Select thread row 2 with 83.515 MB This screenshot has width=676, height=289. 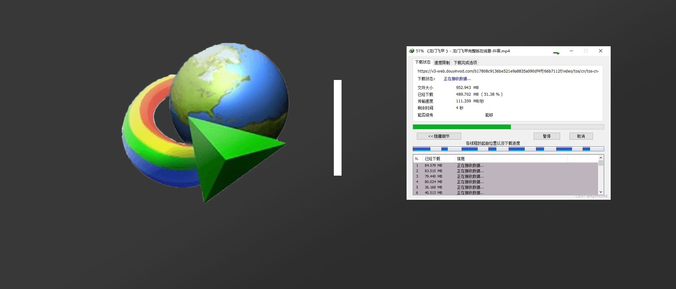pos(505,171)
